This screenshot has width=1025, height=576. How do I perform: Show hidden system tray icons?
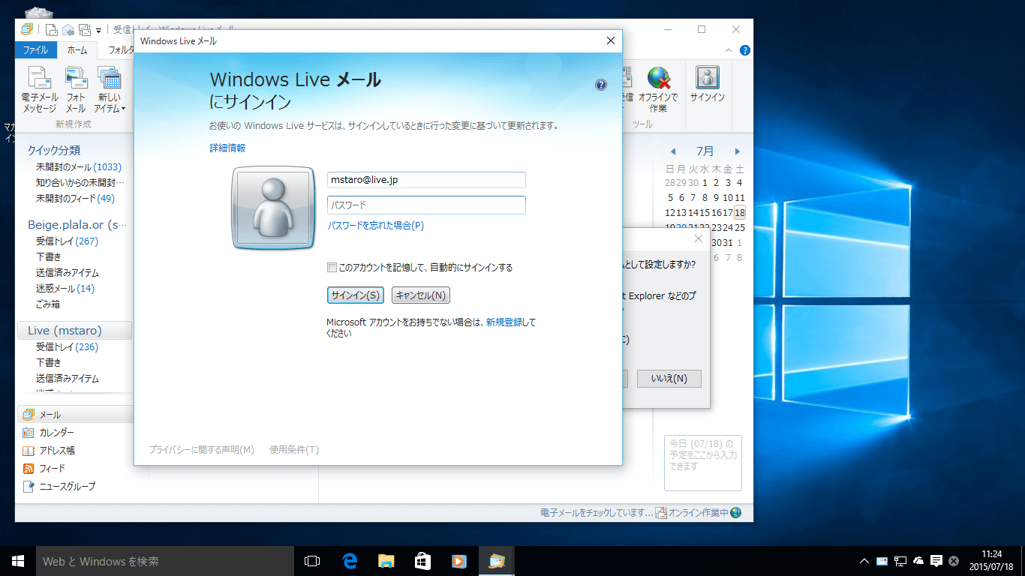(x=864, y=561)
